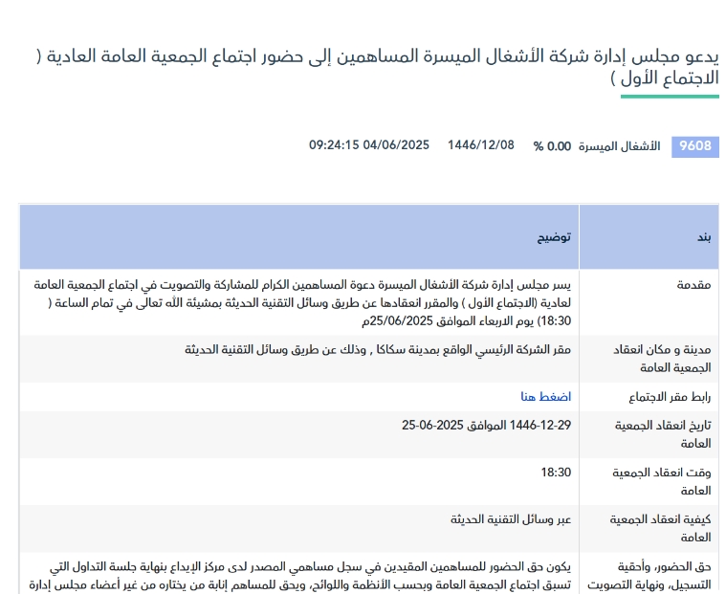Click the 0.00 % price change value
This screenshot has width=726, height=594.
coord(552,146)
